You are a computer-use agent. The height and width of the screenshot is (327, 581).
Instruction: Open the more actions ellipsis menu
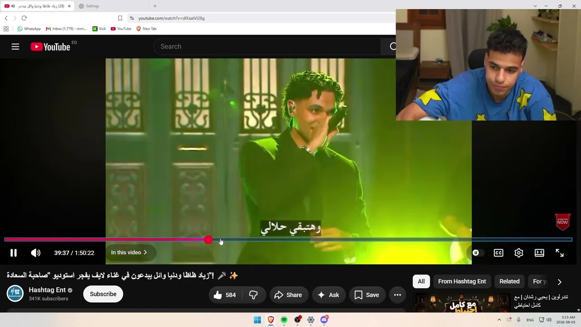click(x=398, y=295)
